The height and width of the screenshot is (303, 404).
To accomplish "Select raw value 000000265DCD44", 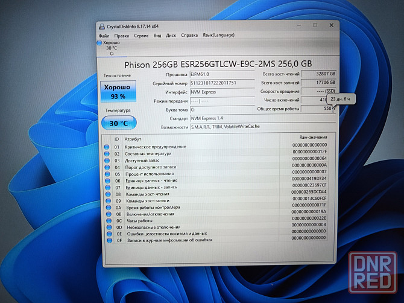I will [309, 192].
